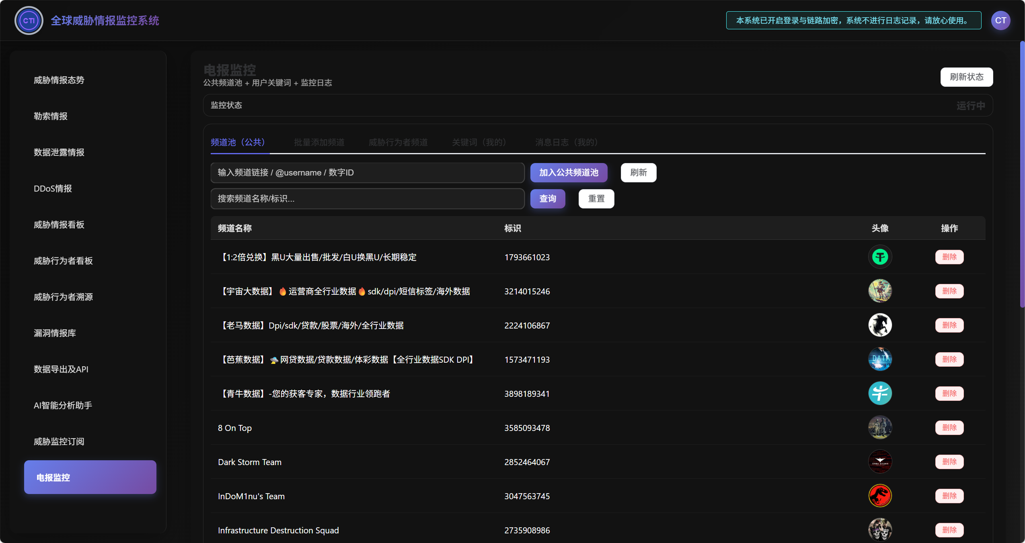Delete the Dark Storm Team channel

tap(949, 462)
